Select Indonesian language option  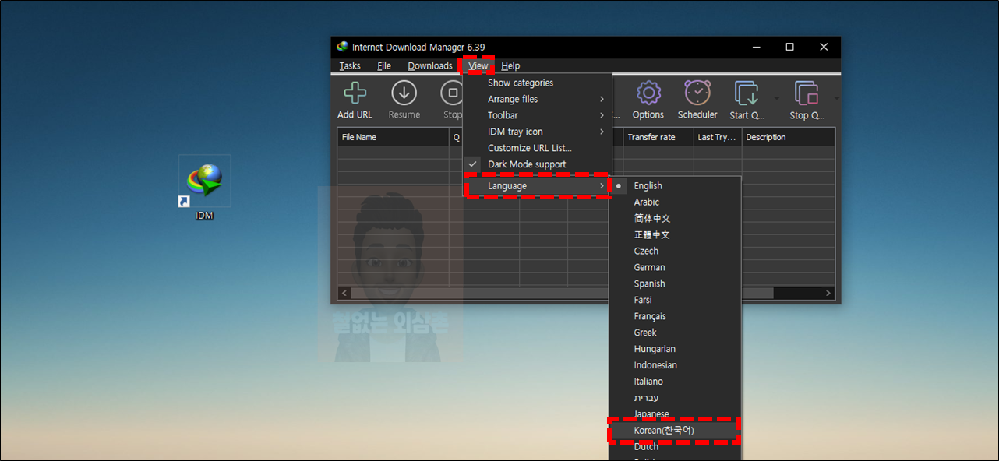(x=675, y=365)
